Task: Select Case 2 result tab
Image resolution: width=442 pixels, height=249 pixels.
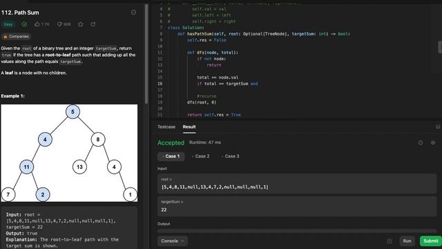Action: tap(201, 156)
